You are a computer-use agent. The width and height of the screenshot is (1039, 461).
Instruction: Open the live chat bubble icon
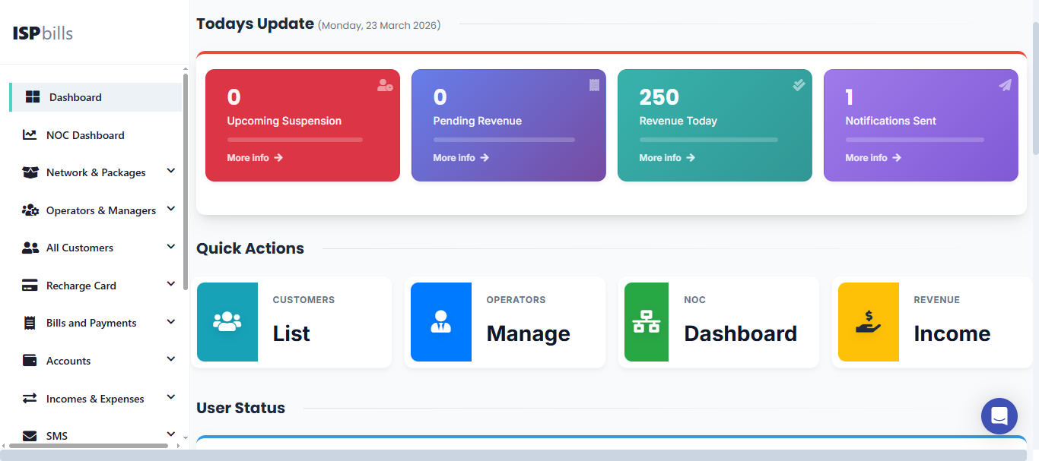tap(999, 416)
